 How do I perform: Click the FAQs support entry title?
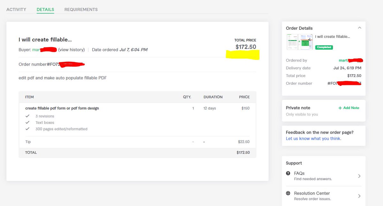tap(299, 173)
